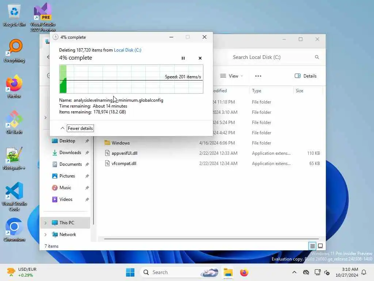Launch Chromium desktop shortcut

14,230
